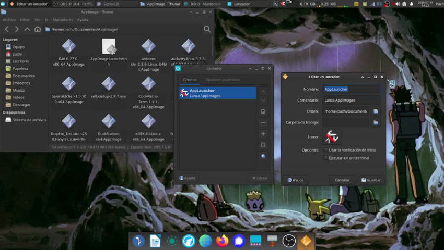Click Guardar to save launcher
Image resolution: width=444 pixels, height=250 pixels.
tap(371, 180)
